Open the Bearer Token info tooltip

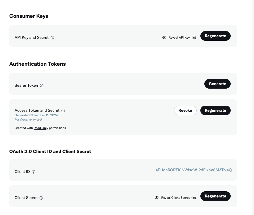[42, 85]
